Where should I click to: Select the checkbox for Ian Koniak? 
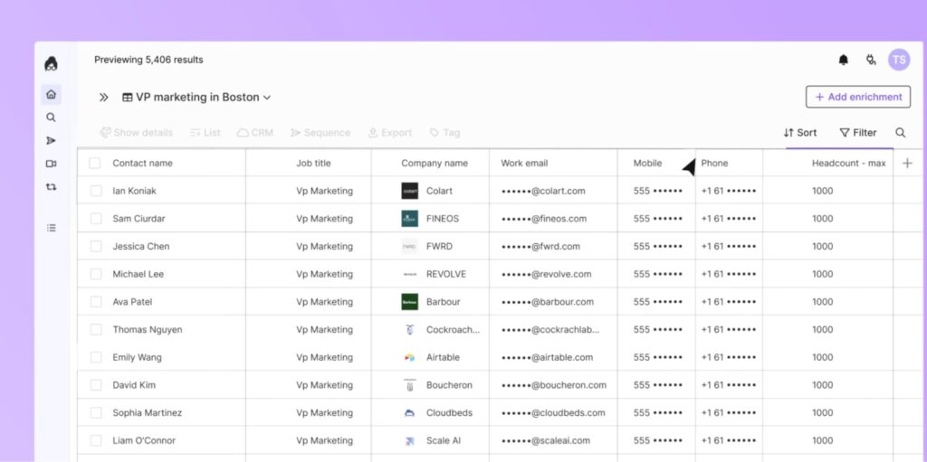96,191
